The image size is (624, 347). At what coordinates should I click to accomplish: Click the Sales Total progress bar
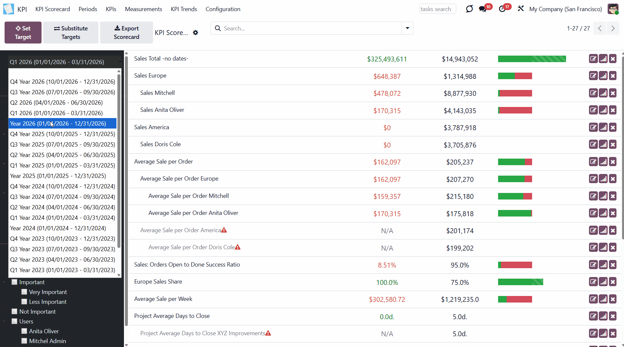coord(532,59)
